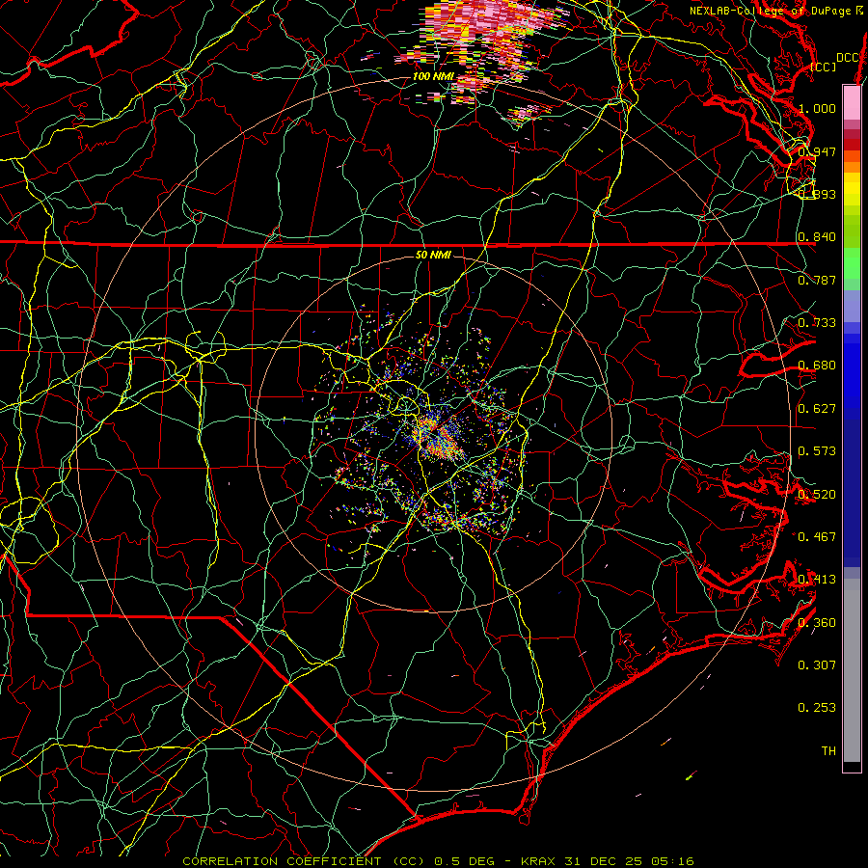Select the 0.733 legend value
Viewport: 868px width, 868px height.
click(x=817, y=323)
